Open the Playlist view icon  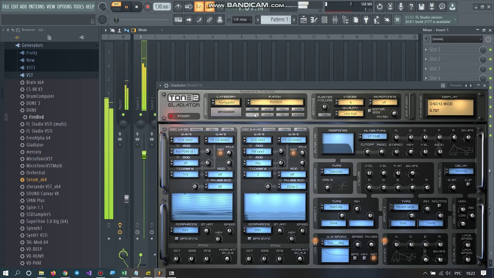(304, 20)
